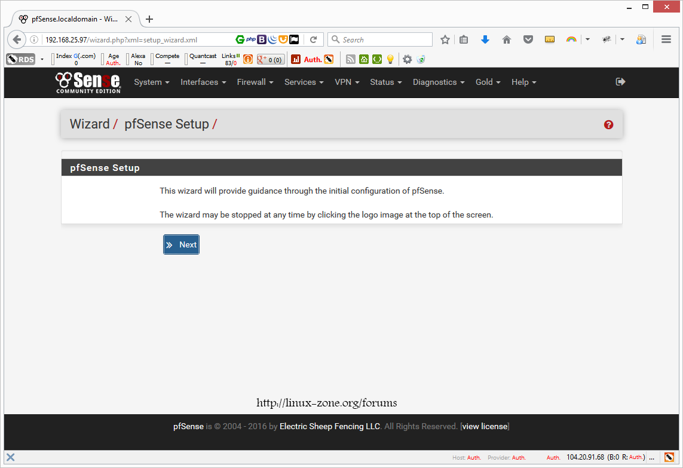
Task: Click the Pocket save icon
Action: click(x=528, y=39)
